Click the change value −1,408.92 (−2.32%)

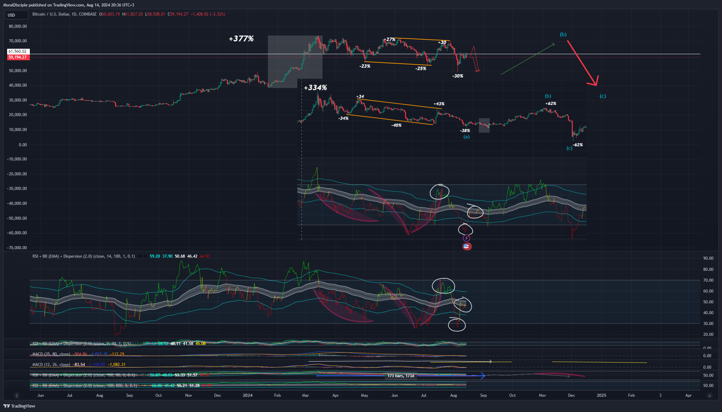(208, 14)
